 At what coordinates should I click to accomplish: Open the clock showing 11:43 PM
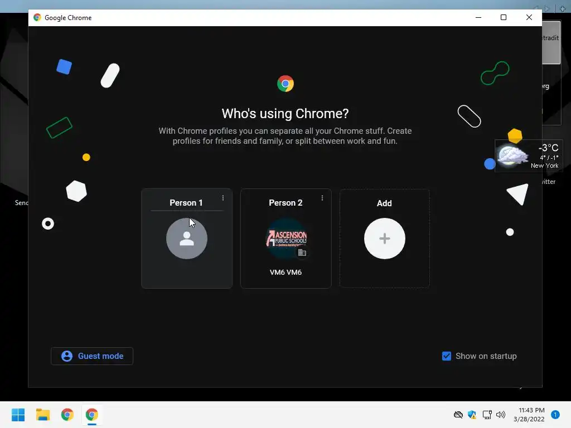point(529,415)
